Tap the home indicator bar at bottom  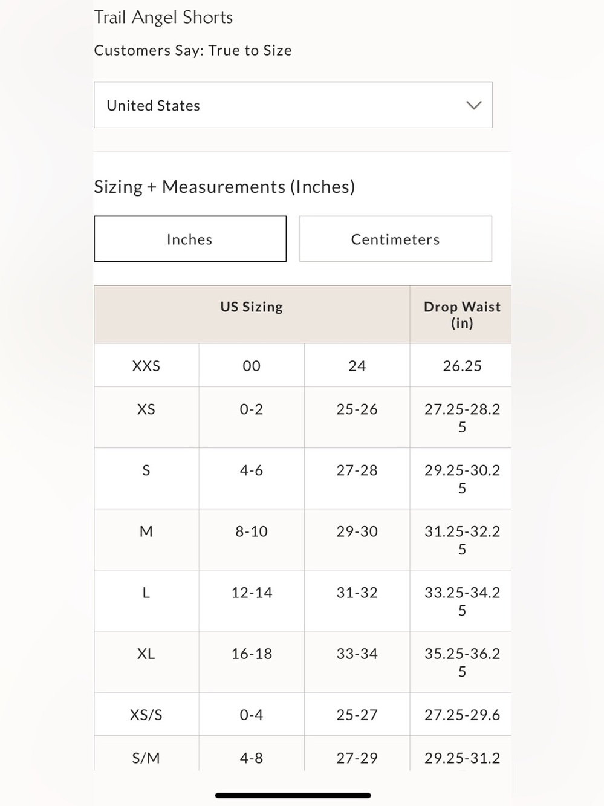(x=293, y=795)
